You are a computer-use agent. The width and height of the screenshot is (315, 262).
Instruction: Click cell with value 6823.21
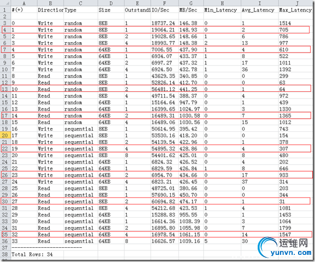click(x=164, y=182)
